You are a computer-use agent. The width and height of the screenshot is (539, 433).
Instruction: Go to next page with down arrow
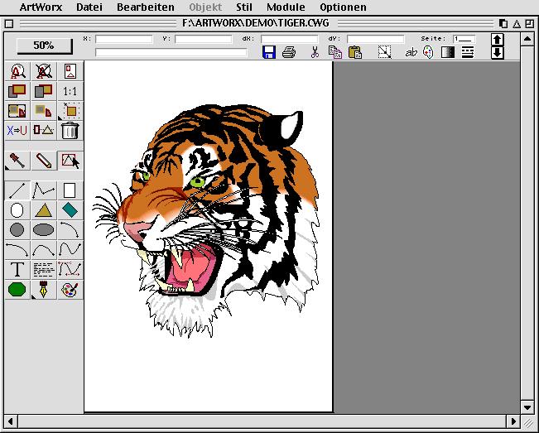[498, 53]
